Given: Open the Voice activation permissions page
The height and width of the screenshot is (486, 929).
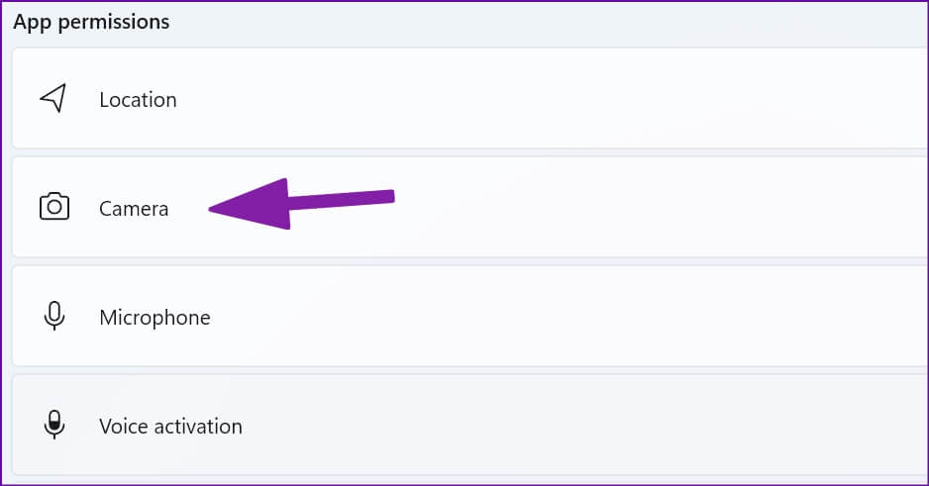Looking at the screenshot, I should [x=465, y=426].
